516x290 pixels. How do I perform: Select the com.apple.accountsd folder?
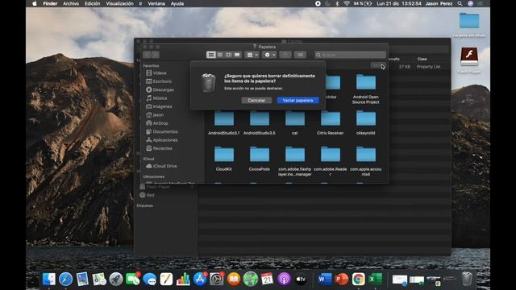[365, 161]
